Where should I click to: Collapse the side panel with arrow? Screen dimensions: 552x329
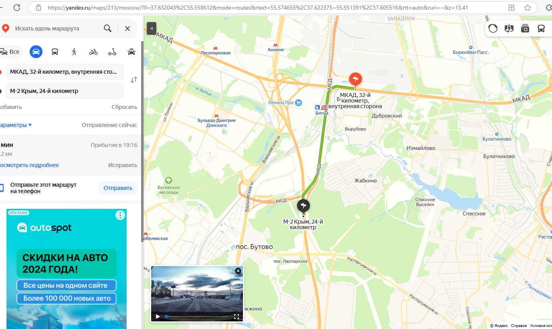click(x=151, y=28)
